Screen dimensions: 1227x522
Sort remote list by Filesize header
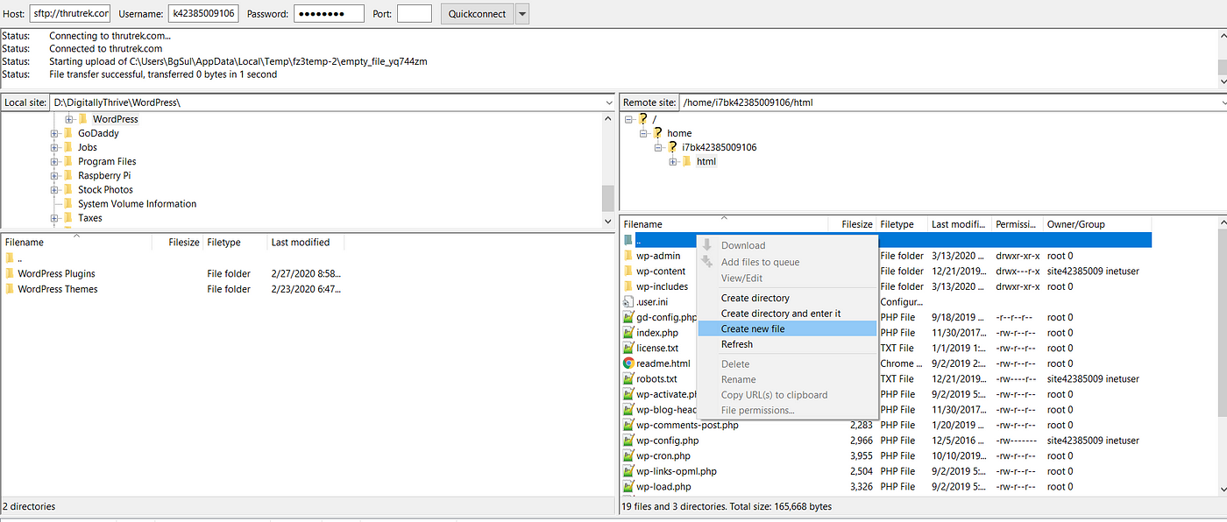point(853,224)
